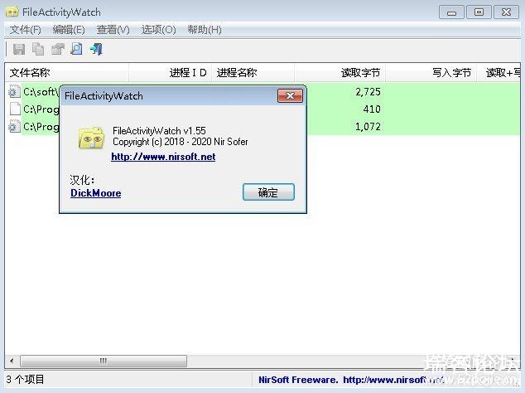Select the C:\soft row file icon
This screenshot has width=525, height=393.
(x=14, y=91)
